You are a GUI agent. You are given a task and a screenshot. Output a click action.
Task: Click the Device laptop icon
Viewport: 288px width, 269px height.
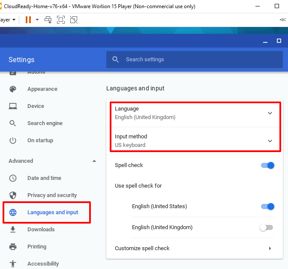coord(13,106)
